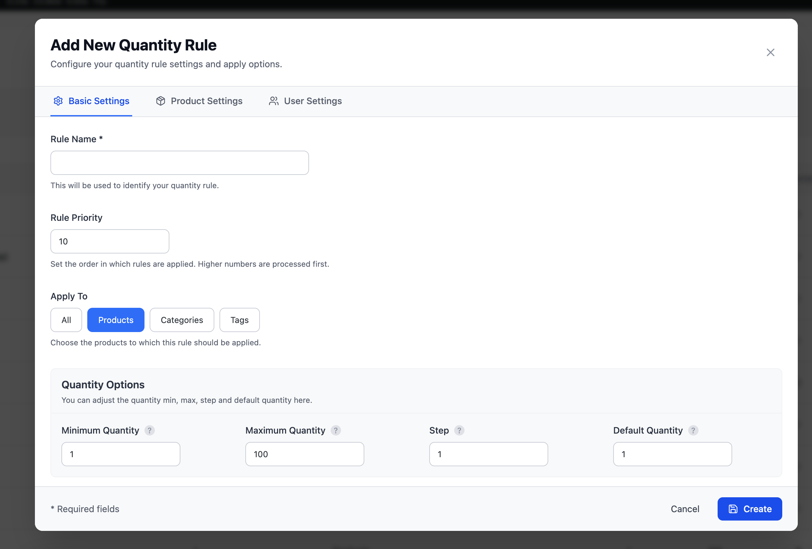Click the Basic Settings gear icon
The height and width of the screenshot is (549, 812).
[58, 101]
